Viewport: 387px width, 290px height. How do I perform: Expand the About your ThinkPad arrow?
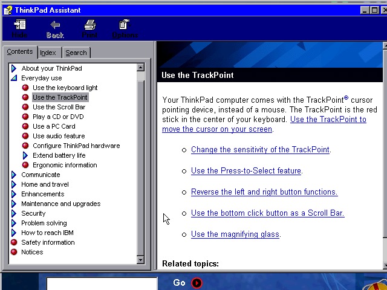pyautogui.click(x=14, y=68)
